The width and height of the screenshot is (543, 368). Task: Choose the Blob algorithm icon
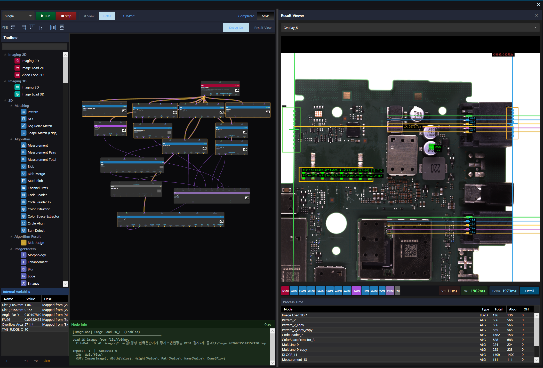tap(23, 167)
